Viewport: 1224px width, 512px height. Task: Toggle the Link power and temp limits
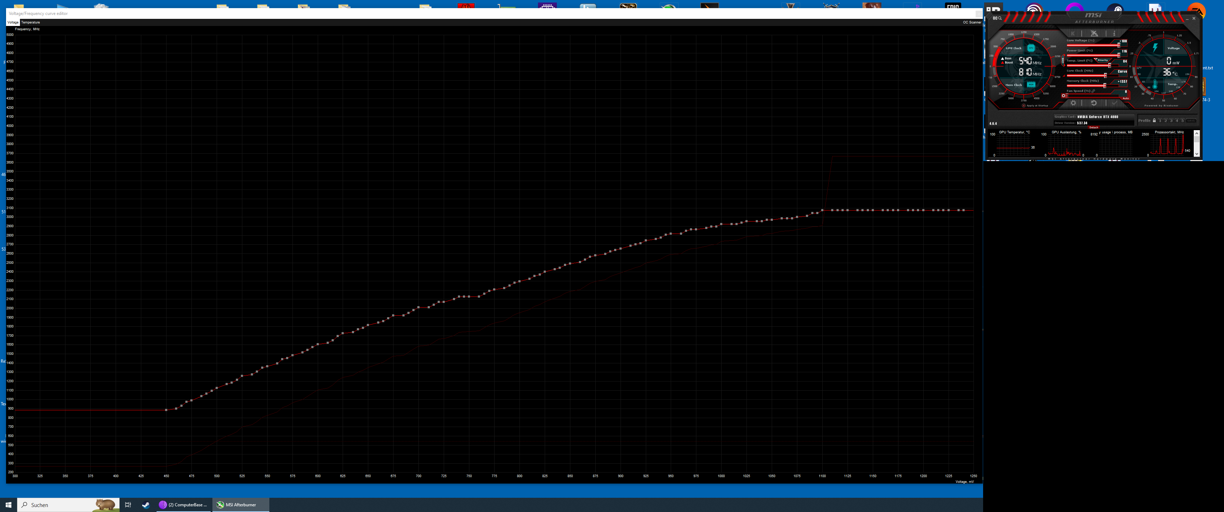tap(1063, 60)
